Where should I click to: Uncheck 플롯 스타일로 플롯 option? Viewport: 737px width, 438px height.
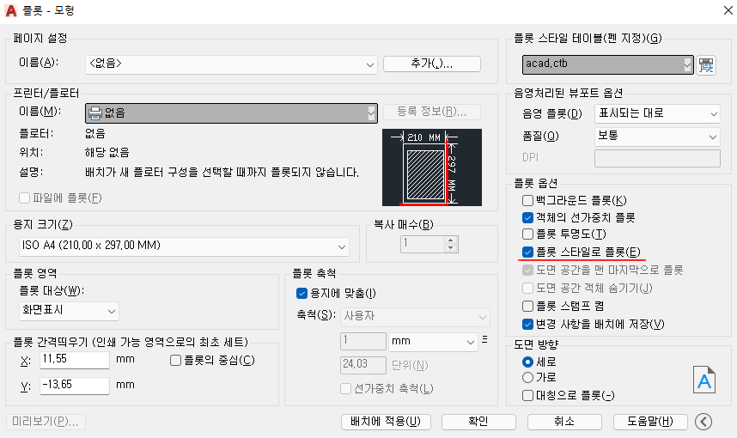click(x=527, y=252)
